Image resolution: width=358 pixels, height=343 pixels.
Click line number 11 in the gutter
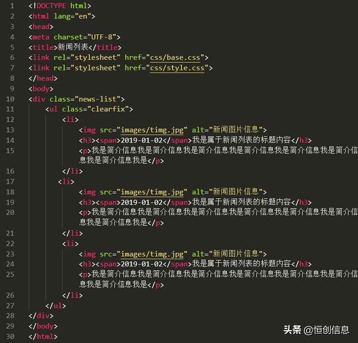10,109
